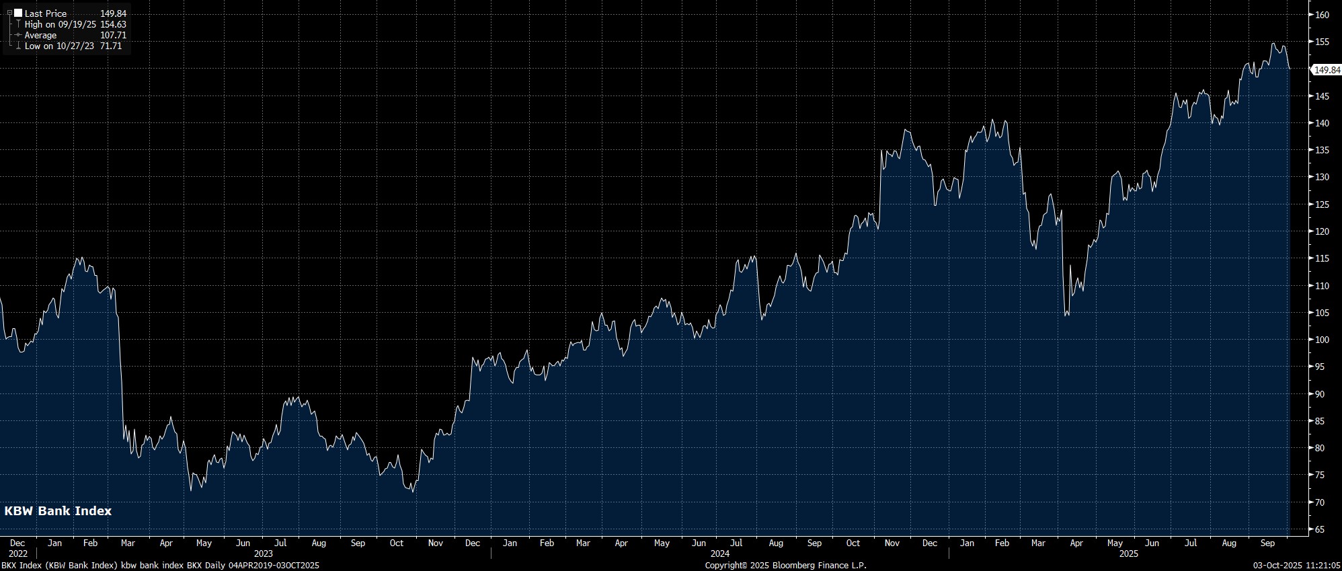Click the 2024 year label on time axis
Screen dimensions: 1342x571
[719, 554]
